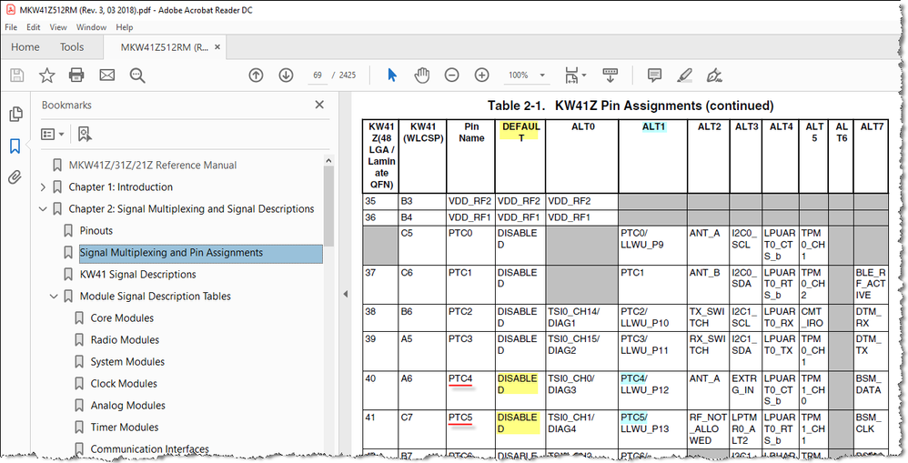Image resolution: width=908 pixels, height=463 pixels.
Task: Click the BLE_RF_ACTIVE cell in ALT7
Action: (870, 284)
